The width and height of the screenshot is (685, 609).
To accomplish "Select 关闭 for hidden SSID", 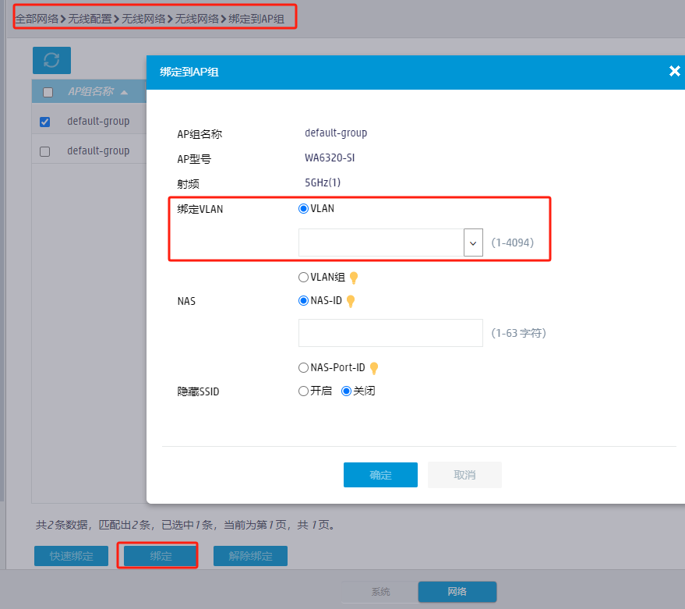I will coord(346,391).
